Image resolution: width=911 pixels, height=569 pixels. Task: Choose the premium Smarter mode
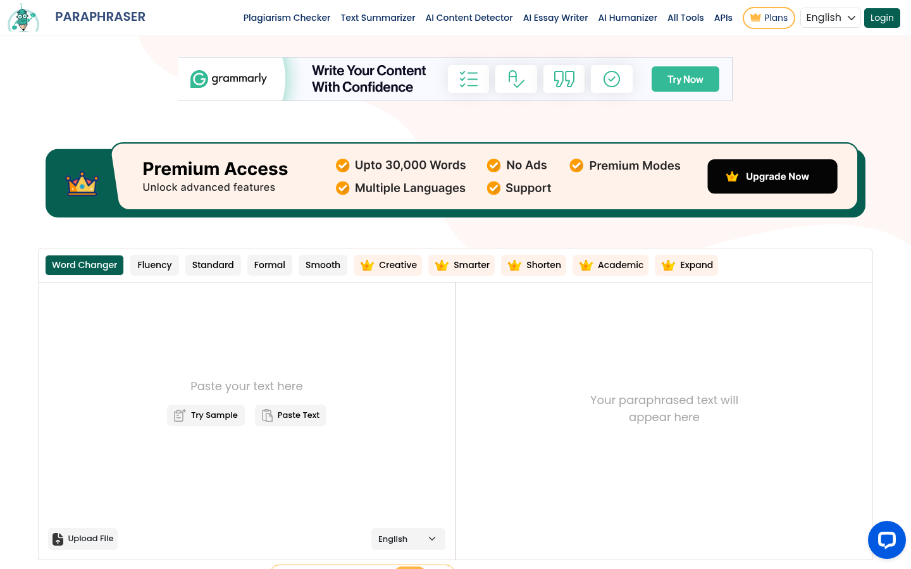[x=462, y=265]
